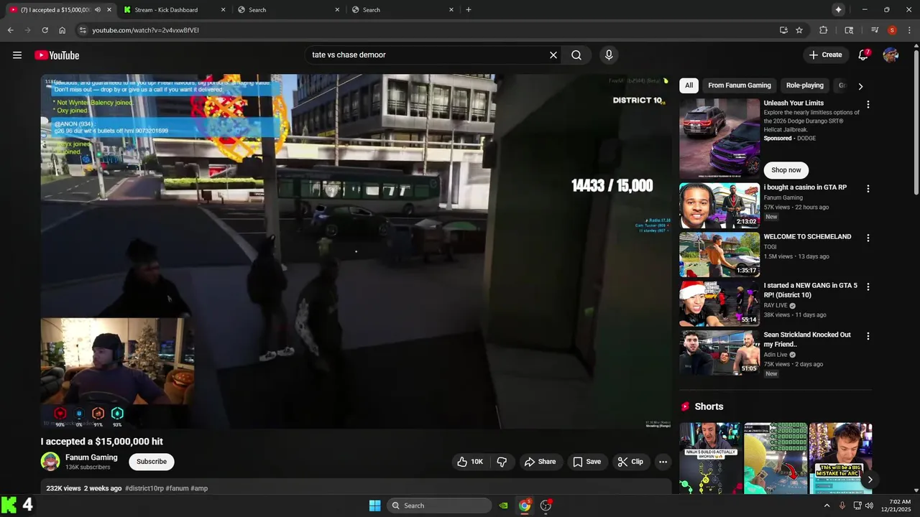Image resolution: width=920 pixels, height=517 pixels.
Task: Subscribe to Fanum Gaming
Action: tap(152, 462)
